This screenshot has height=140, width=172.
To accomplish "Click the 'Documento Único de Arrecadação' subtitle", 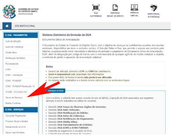I will click(x=61, y=40).
